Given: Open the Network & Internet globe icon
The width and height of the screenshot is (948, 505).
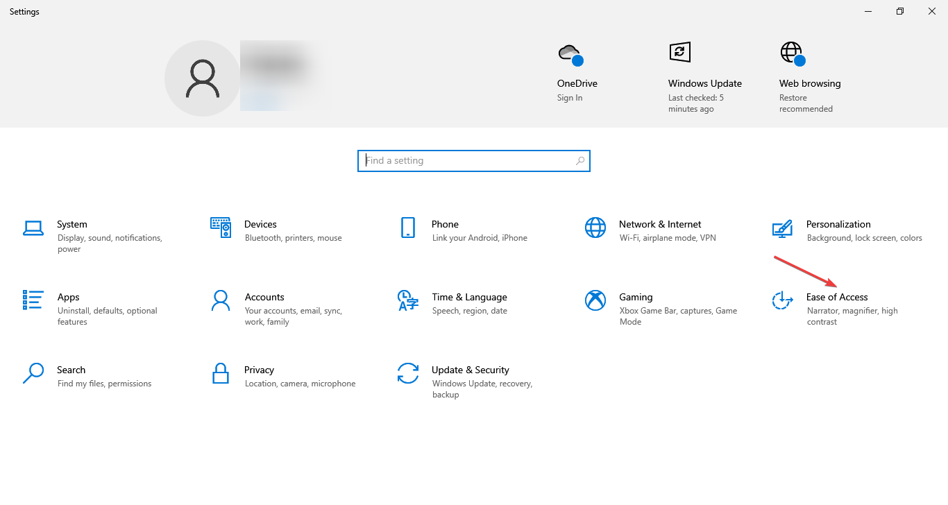Looking at the screenshot, I should 595,228.
